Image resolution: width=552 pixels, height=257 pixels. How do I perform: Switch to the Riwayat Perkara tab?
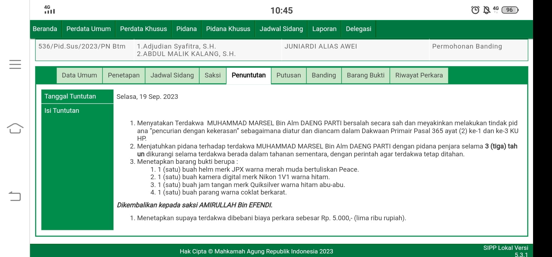(419, 75)
